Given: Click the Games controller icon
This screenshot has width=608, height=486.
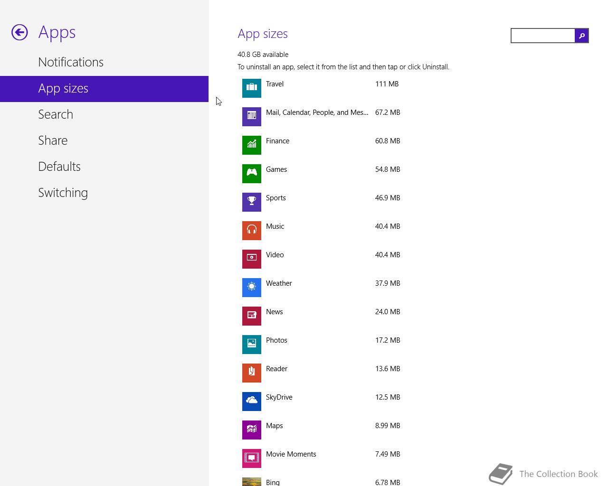Looking at the screenshot, I should tap(252, 174).
